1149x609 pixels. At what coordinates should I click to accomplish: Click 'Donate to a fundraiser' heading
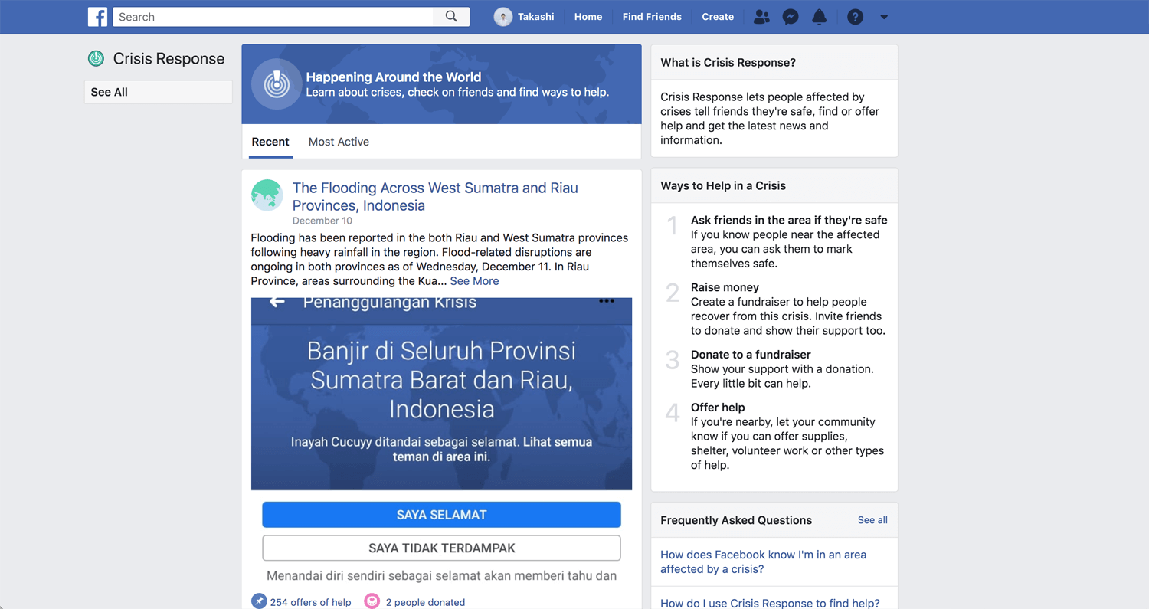point(751,355)
